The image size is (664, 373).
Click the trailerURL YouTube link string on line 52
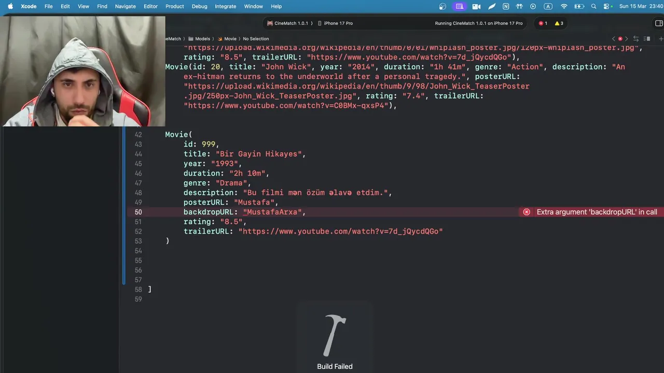tap(340, 231)
